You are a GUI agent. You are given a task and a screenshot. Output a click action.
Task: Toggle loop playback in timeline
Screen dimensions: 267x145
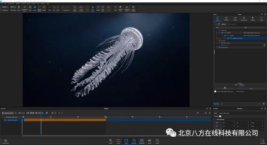[42, 113]
